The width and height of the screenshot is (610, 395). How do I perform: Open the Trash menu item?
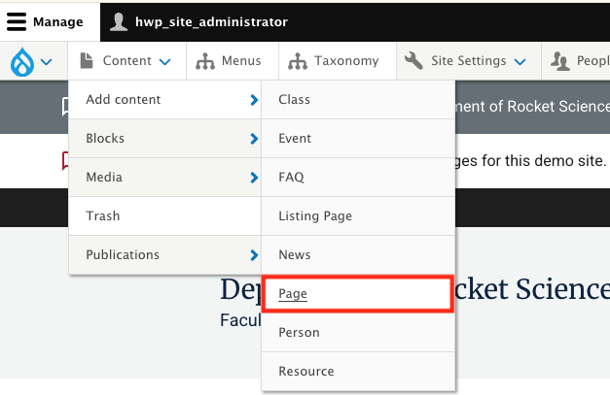pyautogui.click(x=164, y=216)
